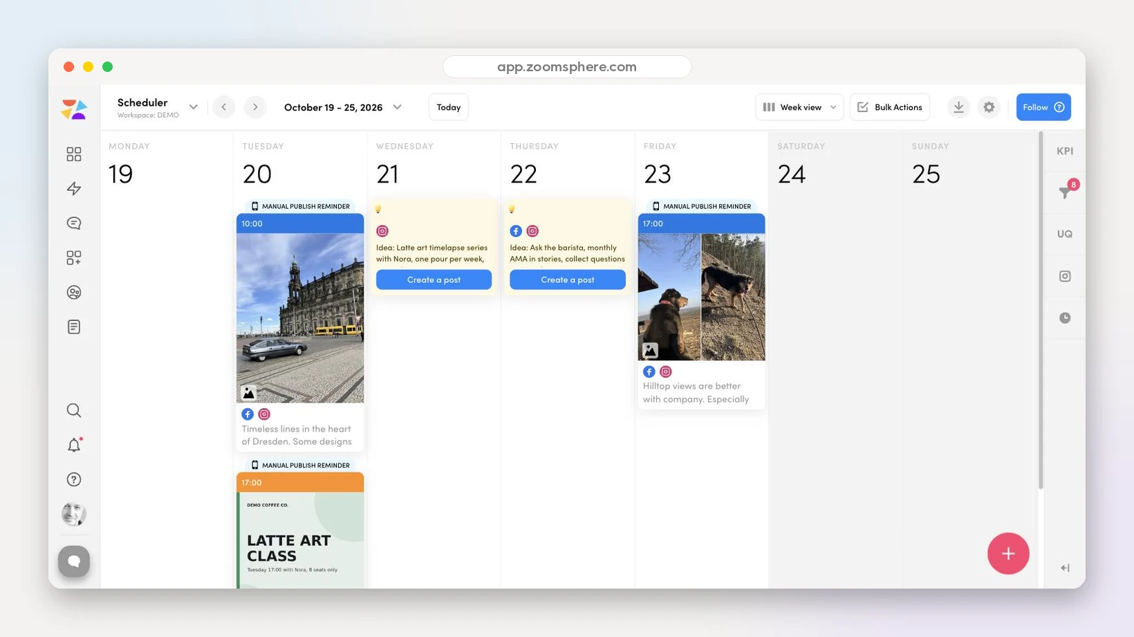Open the filter funnel with badge 8

[1066, 192]
